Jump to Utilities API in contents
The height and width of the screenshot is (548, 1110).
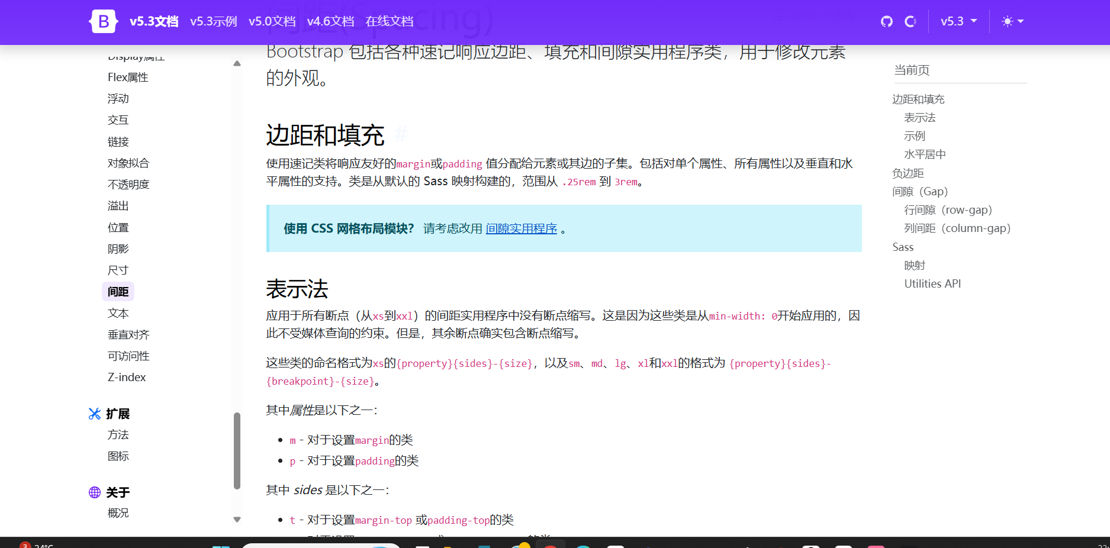932,284
